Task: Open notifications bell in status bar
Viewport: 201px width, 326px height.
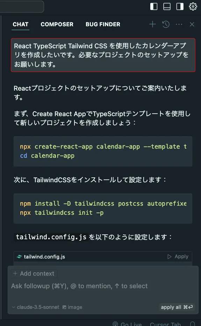Action: (x=193, y=324)
